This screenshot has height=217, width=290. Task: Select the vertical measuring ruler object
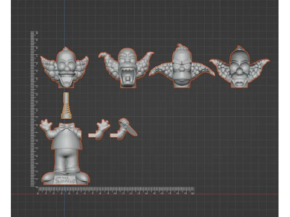(x=34, y=110)
